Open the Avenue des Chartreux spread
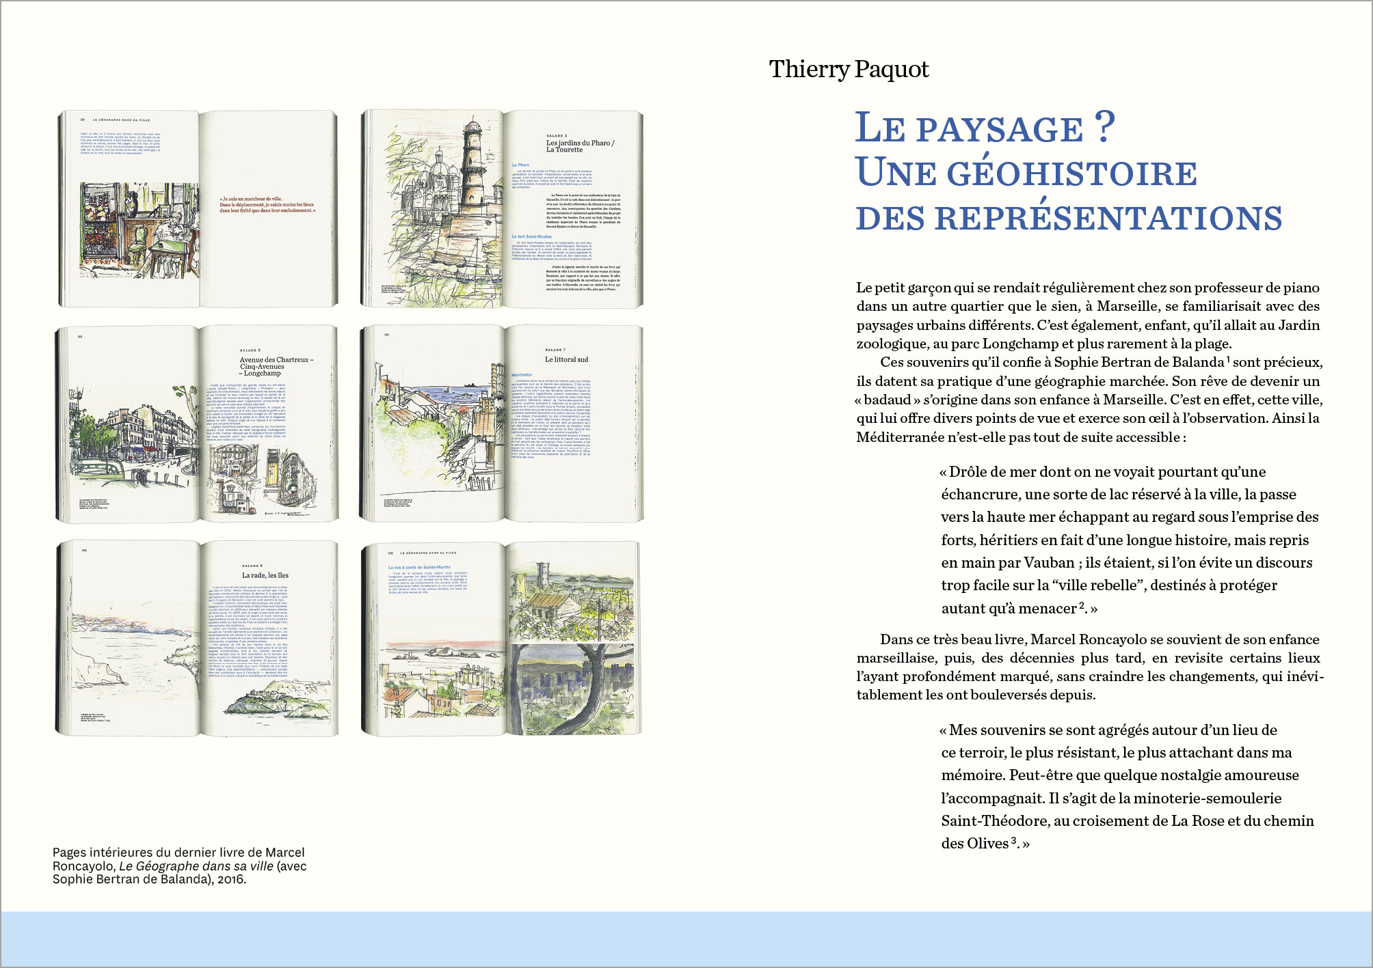The image size is (1373, 968). pyautogui.click(x=198, y=424)
